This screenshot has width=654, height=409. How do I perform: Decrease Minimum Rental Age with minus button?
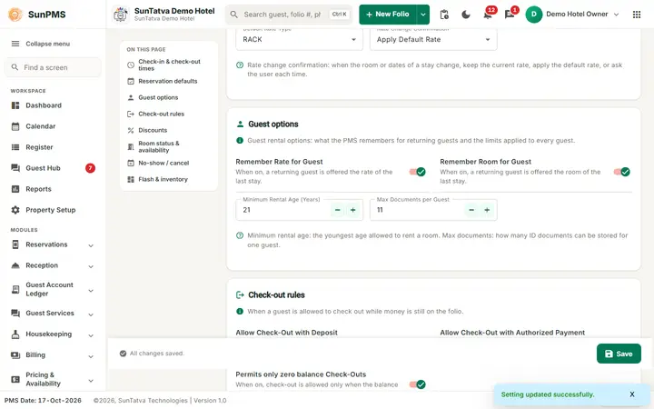point(337,210)
